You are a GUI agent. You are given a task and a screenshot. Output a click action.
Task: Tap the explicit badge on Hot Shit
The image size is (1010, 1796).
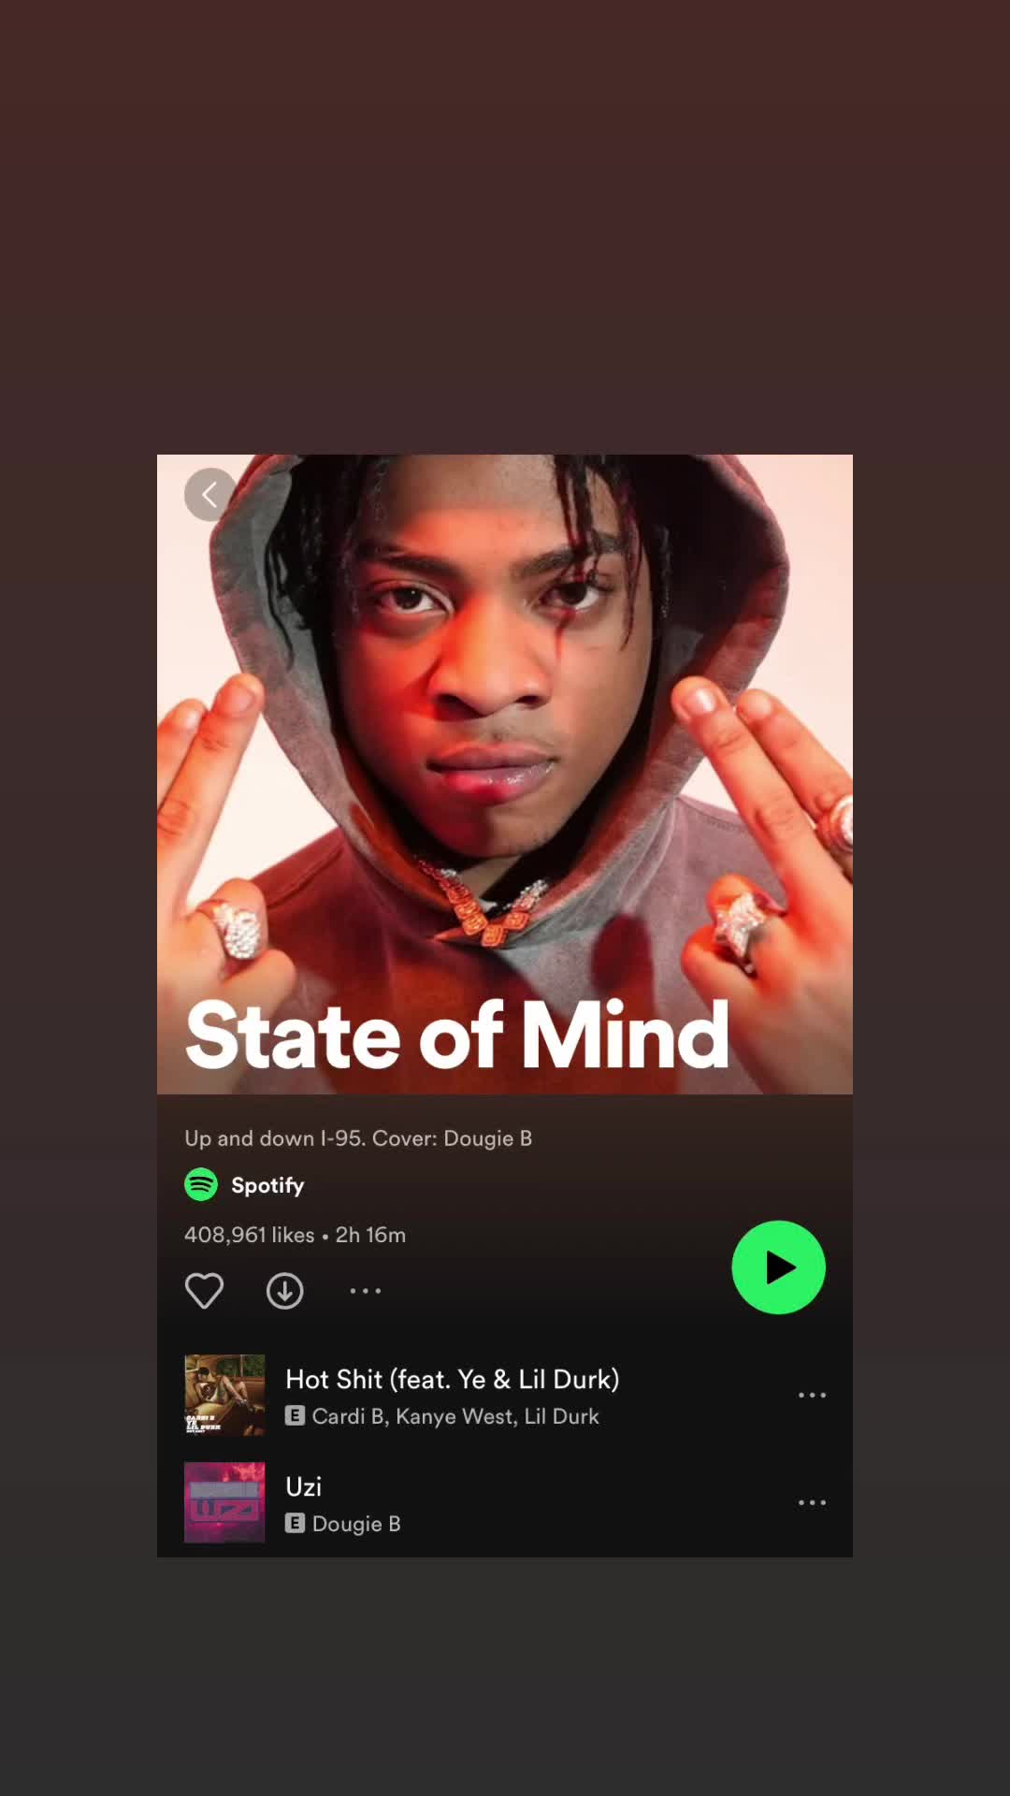[x=295, y=1415]
